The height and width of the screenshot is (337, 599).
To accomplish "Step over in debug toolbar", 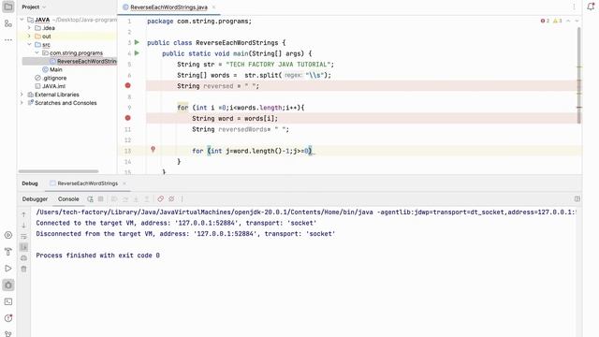I will coord(124,199).
